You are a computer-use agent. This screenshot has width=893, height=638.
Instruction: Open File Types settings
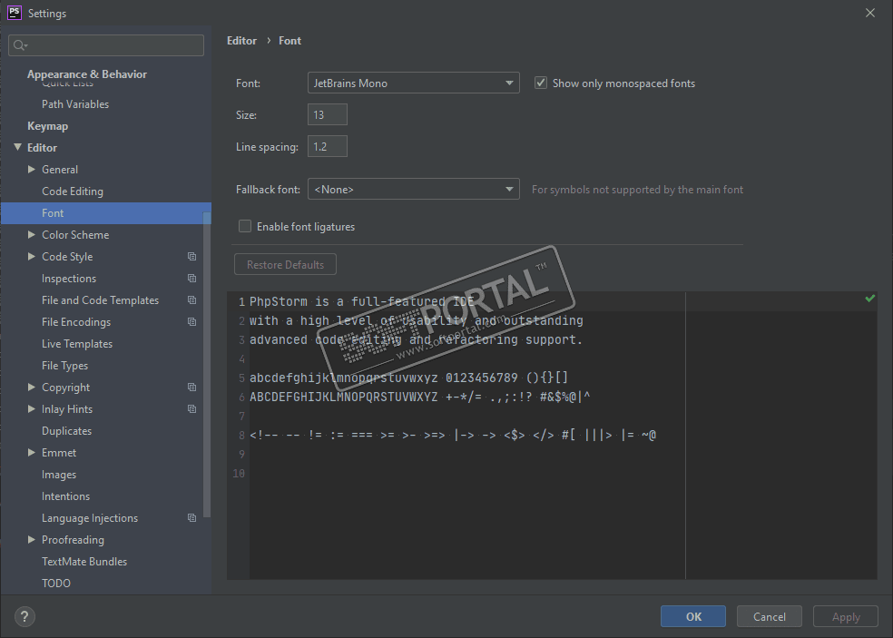point(65,365)
